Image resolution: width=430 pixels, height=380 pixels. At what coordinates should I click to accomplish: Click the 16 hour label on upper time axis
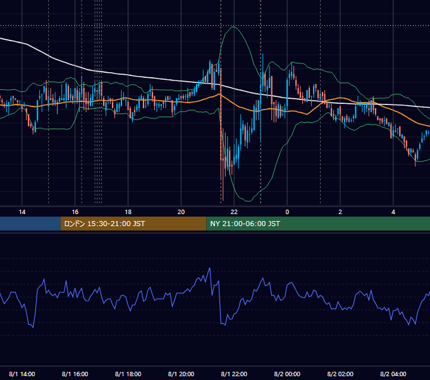point(75,212)
